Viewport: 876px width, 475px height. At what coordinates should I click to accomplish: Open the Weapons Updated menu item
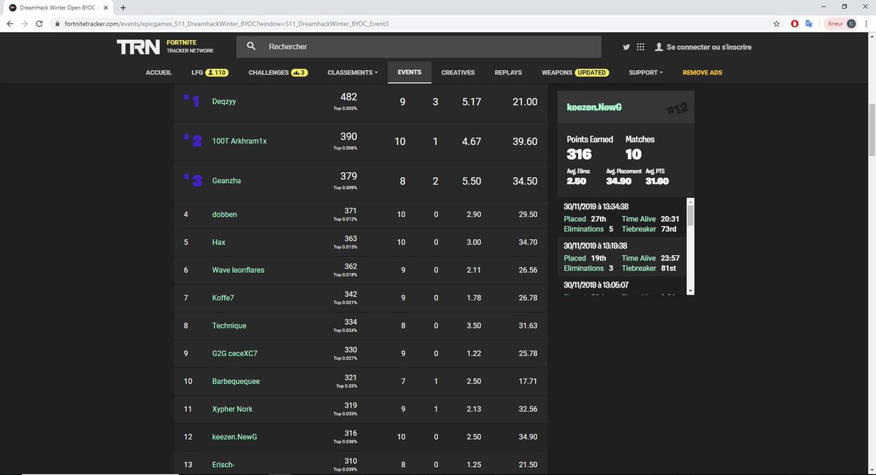(575, 72)
